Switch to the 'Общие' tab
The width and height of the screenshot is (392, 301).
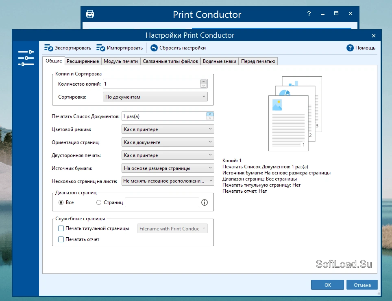pyautogui.click(x=54, y=61)
